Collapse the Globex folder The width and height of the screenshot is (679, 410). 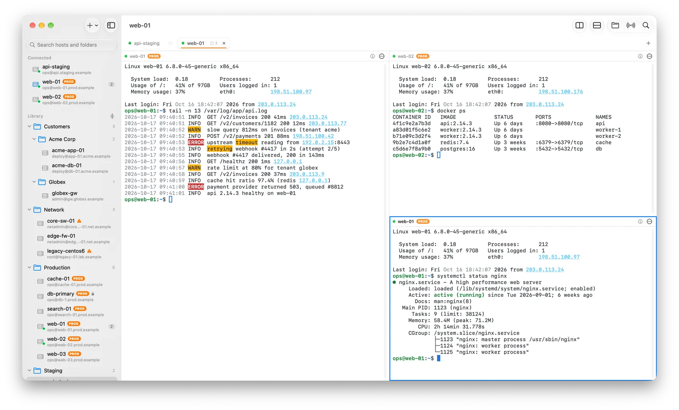pos(34,182)
